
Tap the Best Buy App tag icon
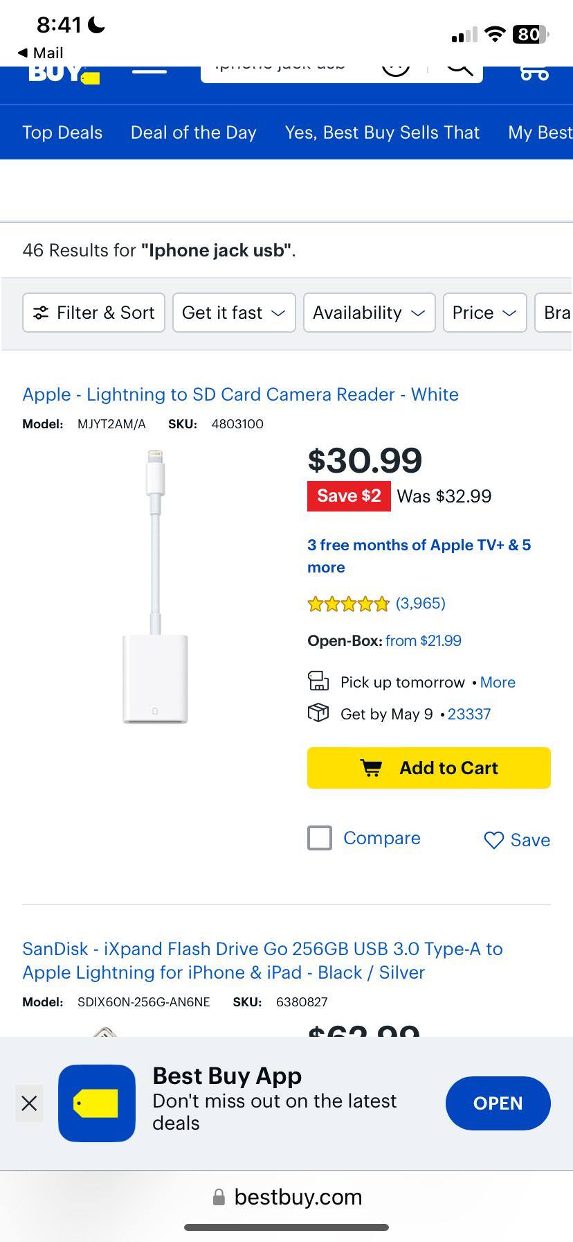pos(97,1103)
